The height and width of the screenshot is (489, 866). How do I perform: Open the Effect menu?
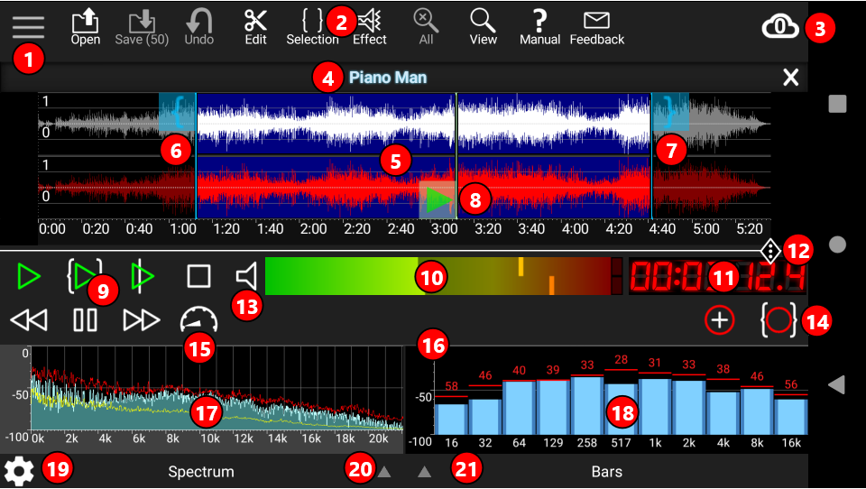[370, 26]
